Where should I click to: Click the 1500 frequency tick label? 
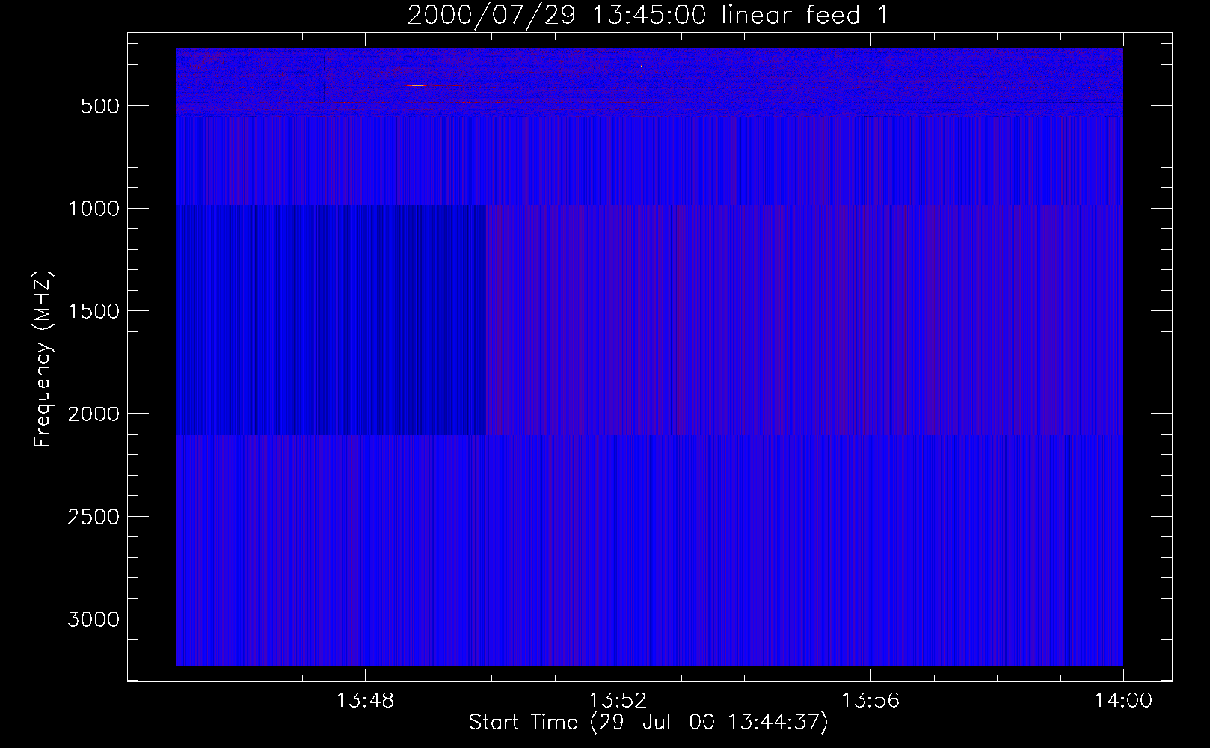point(93,311)
